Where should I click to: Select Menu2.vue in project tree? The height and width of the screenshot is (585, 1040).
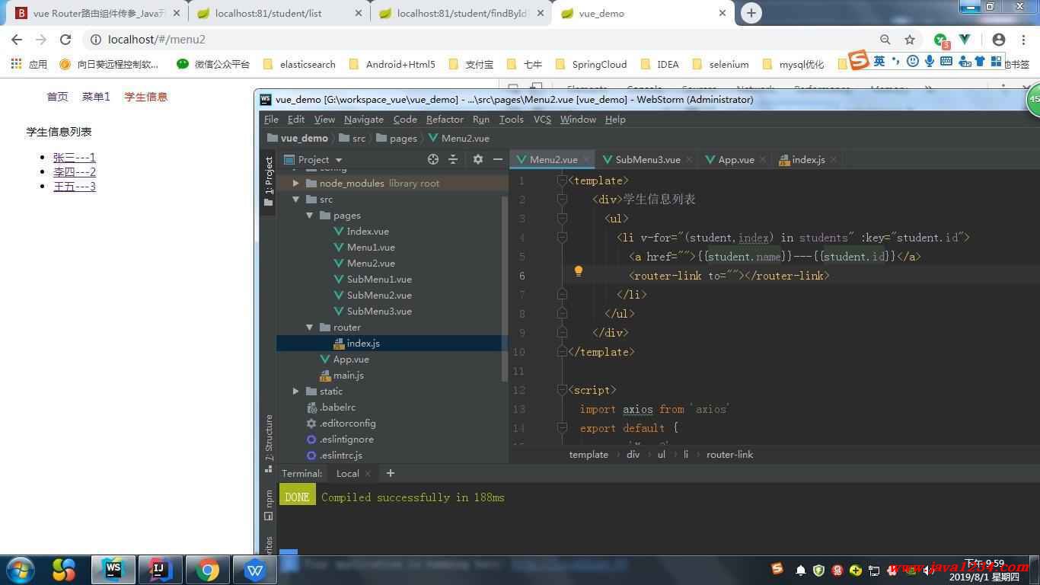[365, 263]
